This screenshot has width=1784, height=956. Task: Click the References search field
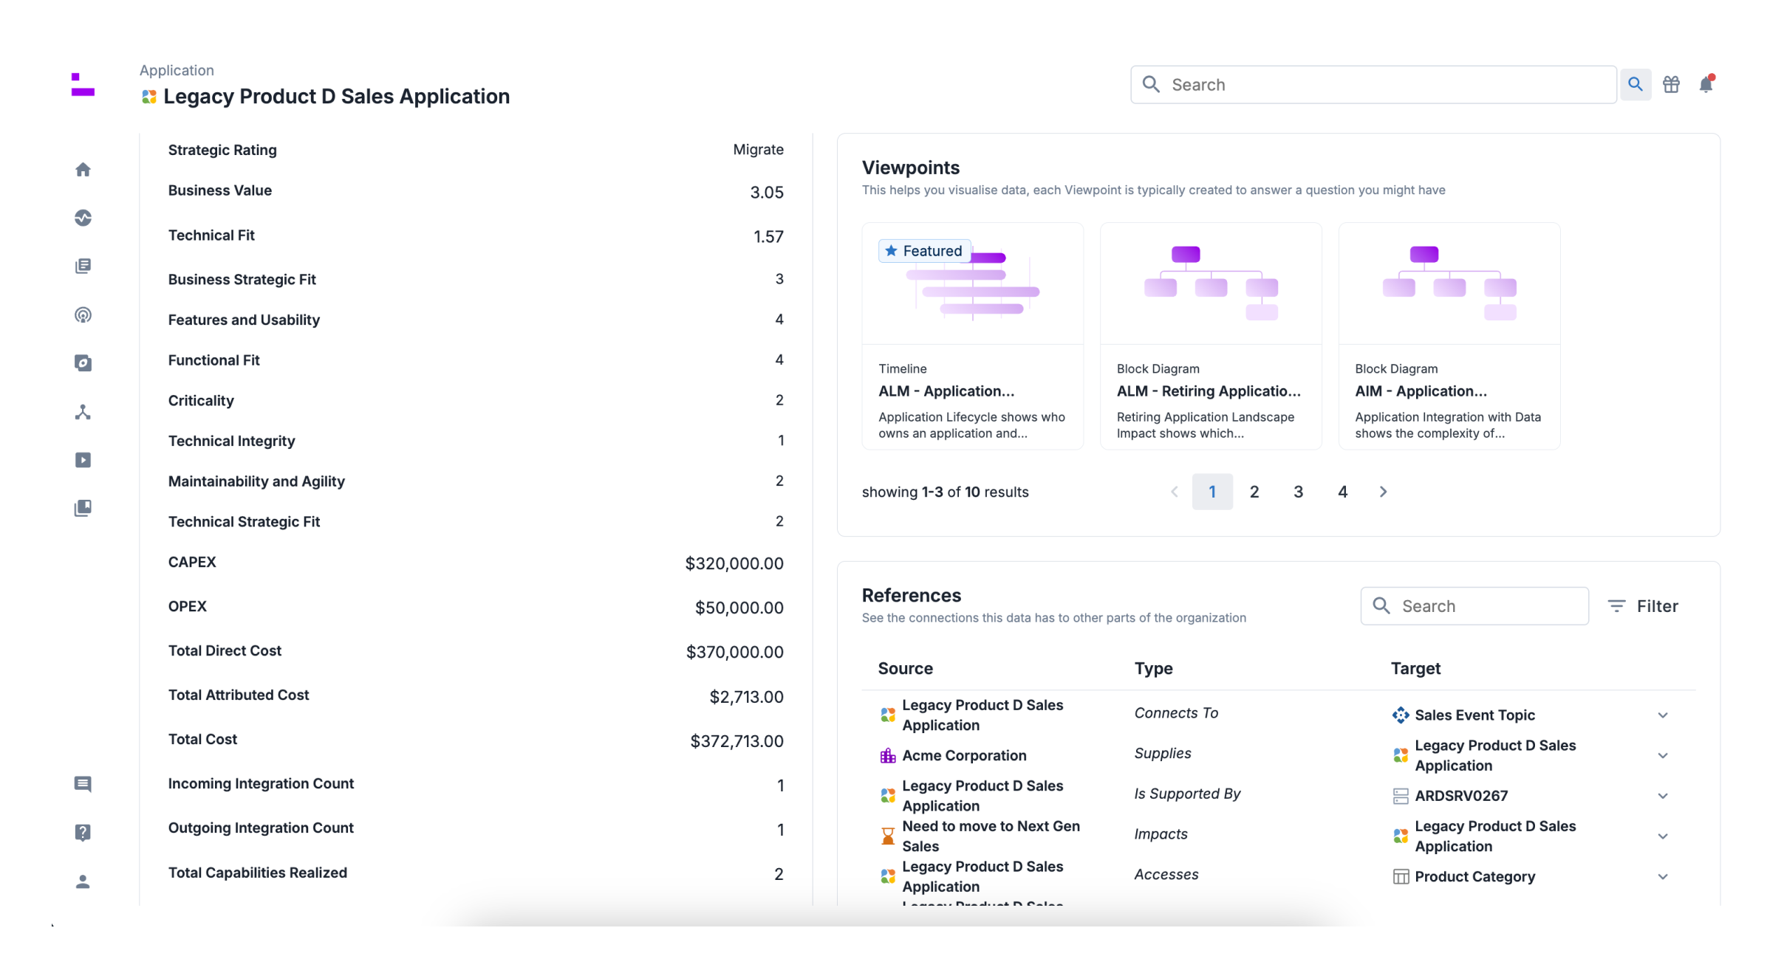pyautogui.click(x=1474, y=605)
